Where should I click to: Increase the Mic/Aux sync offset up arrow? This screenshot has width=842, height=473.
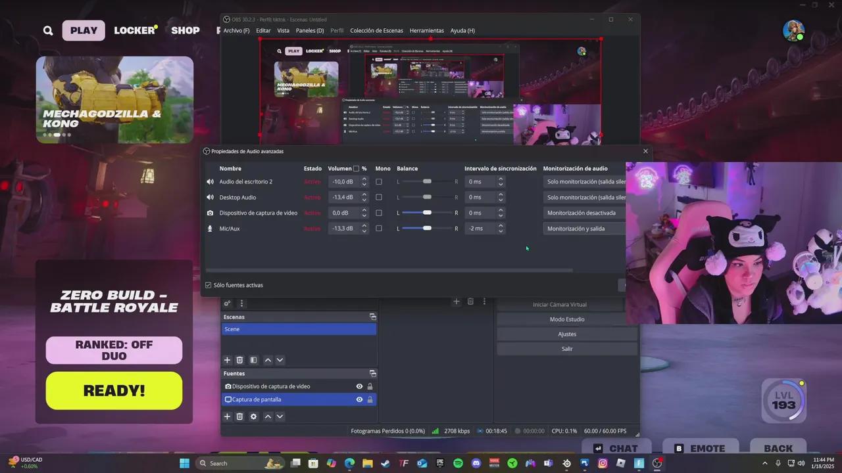[x=501, y=226]
